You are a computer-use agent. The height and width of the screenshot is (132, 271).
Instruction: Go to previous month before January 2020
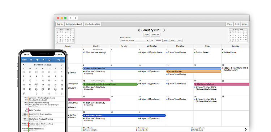click(139, 30)
